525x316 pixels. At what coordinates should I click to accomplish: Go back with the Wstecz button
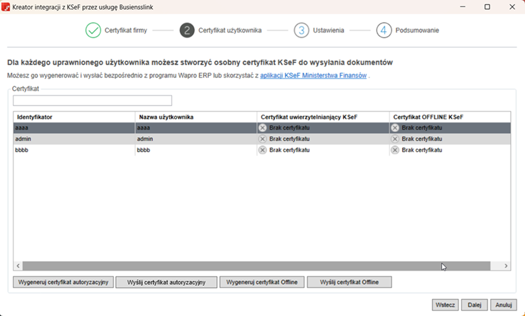click(445, 305)
